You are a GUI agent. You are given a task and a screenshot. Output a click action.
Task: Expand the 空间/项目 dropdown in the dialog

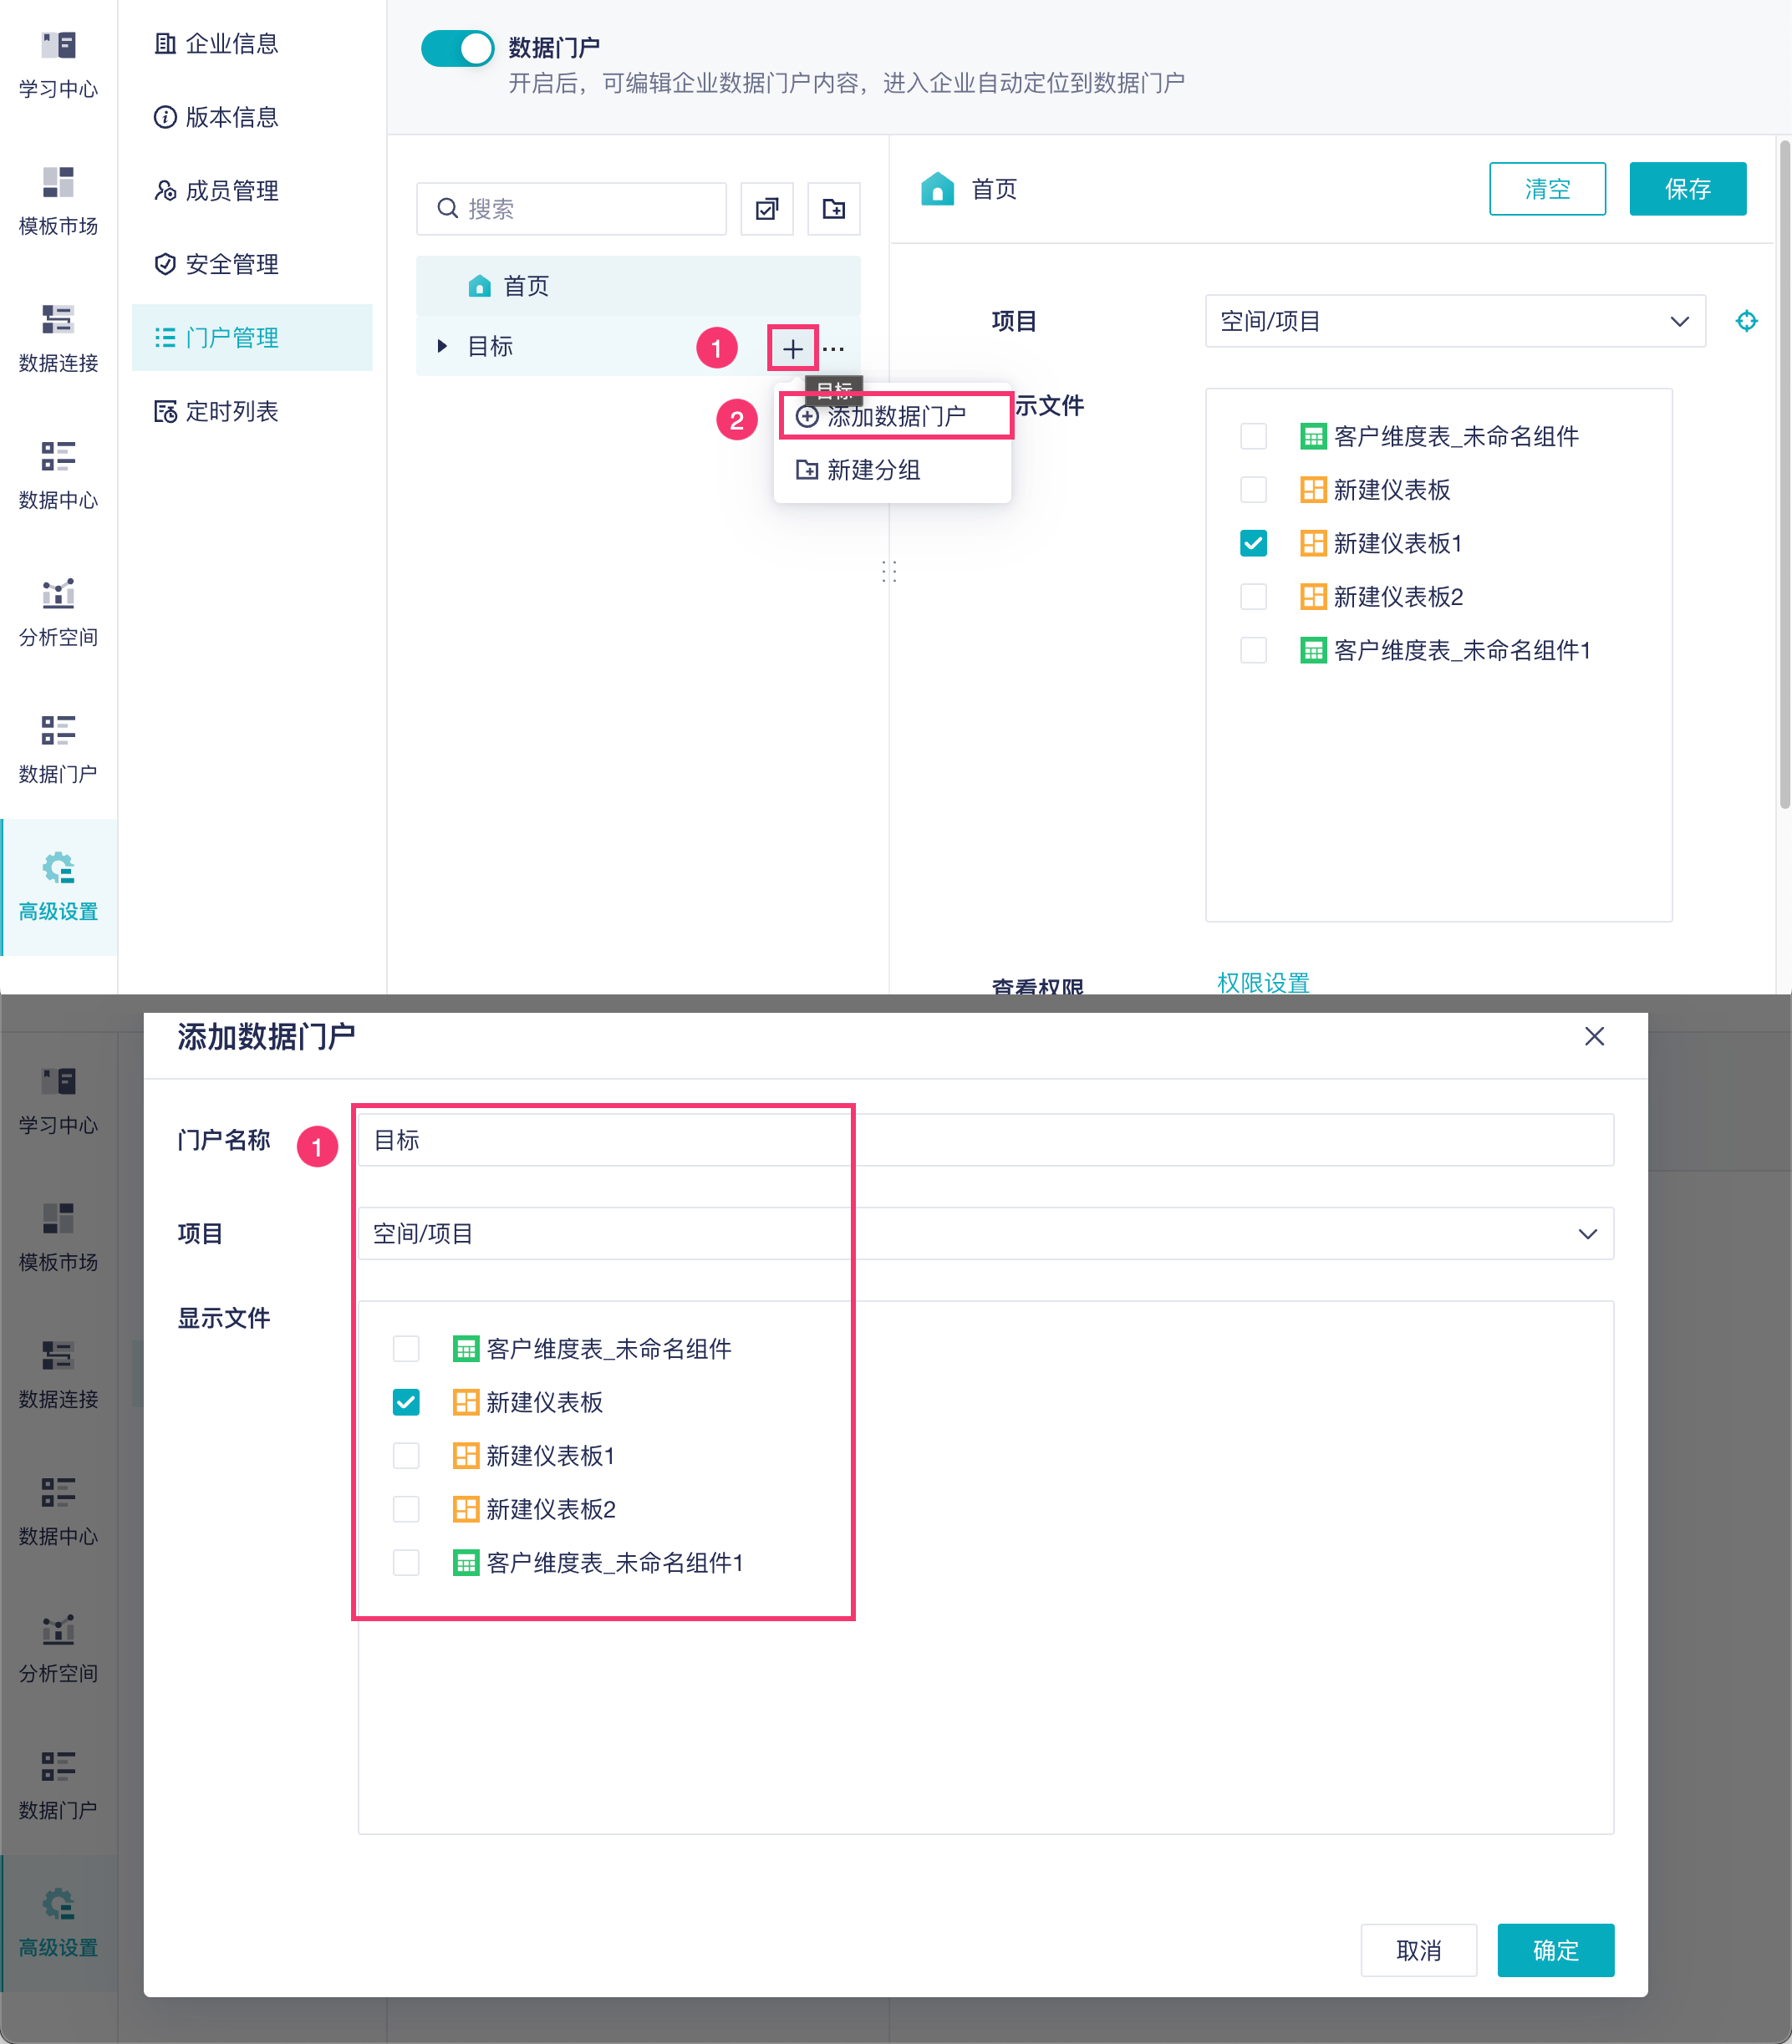pos(985,1233)
